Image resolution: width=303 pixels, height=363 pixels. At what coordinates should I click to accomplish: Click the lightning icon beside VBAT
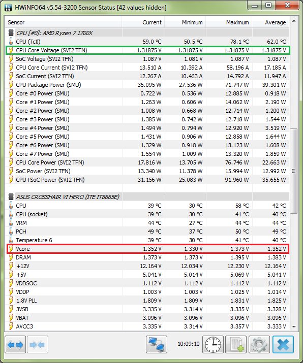11,318
